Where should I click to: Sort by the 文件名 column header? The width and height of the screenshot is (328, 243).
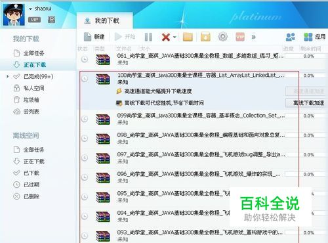[124, 49]
